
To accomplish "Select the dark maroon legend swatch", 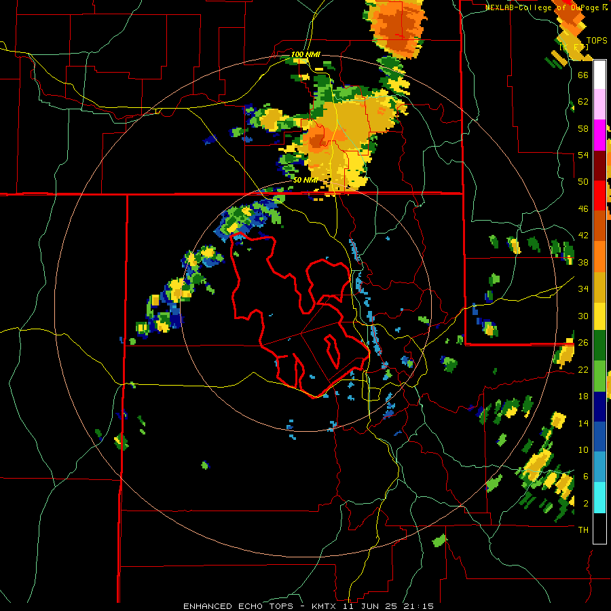I will pyautogui.click(x=599, y=165).
